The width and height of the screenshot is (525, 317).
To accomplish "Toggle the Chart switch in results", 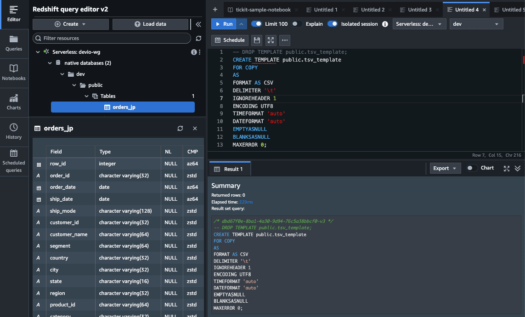I will pos(472,168).
